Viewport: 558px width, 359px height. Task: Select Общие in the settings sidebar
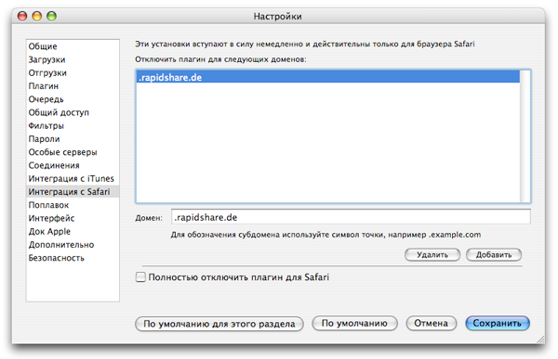[x=73, y=46]
